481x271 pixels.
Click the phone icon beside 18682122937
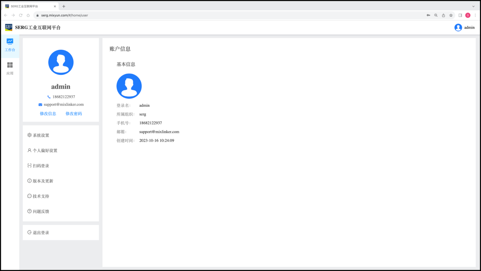(x=49, y=97)
